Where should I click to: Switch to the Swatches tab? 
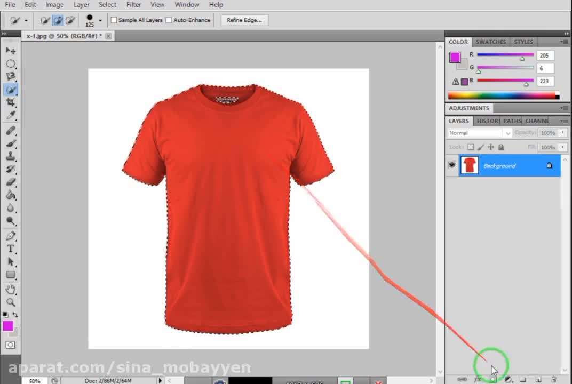tap(490, 42)
